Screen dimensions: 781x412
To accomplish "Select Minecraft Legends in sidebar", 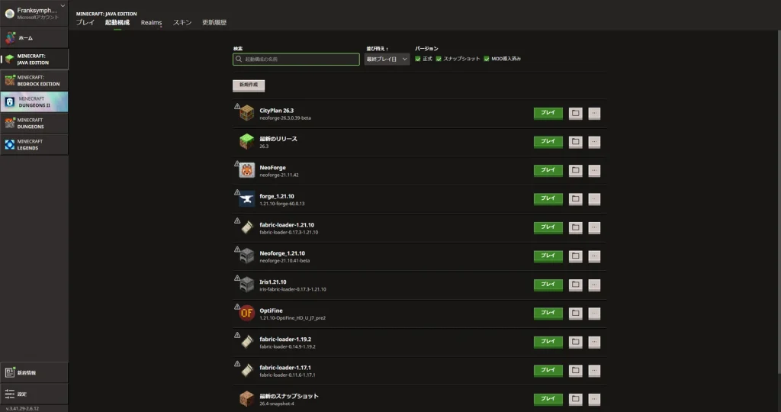I will click(x=34, y=144).
